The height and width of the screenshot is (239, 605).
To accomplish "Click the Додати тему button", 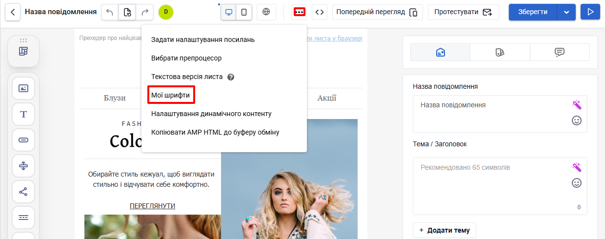I will coord(444,230).
